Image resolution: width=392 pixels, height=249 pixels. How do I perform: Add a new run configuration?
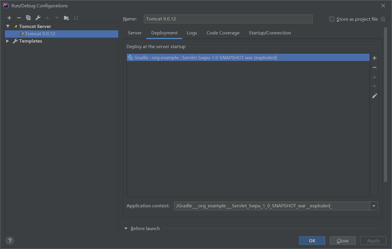point(9,18)
